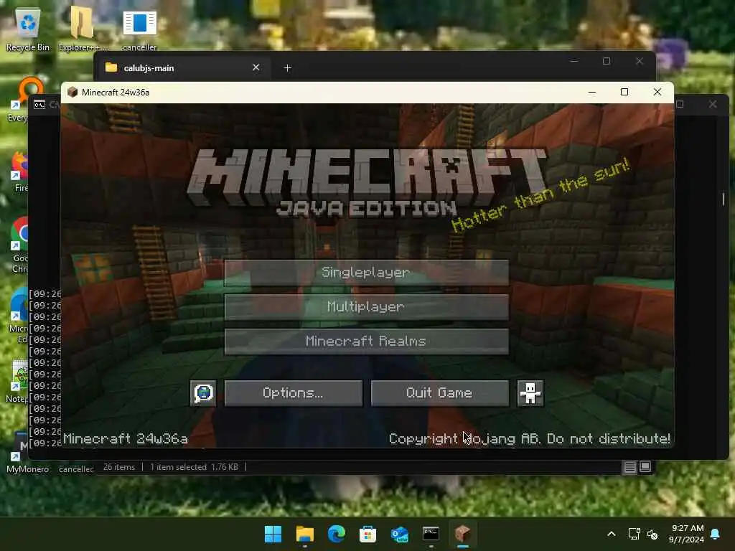Open clock showing 9:27 AM
Image resolution: width=735 pixels, height=551 pixels.
[x=687, y=534]
